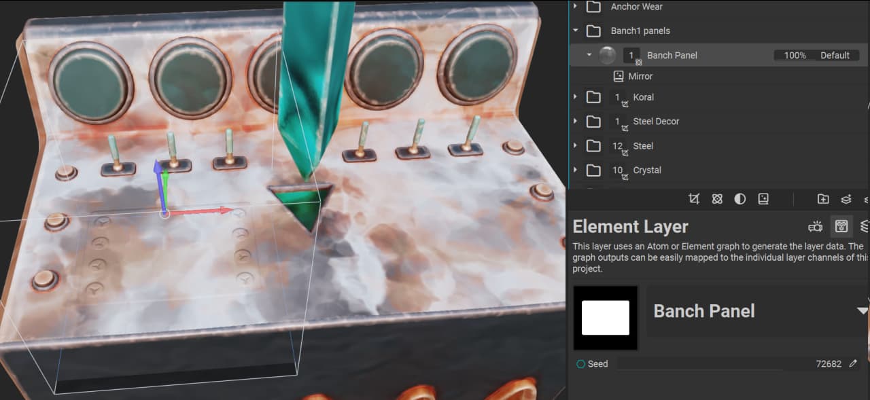Click the Mirror modifier icon under Banch Panel

tap(619, 76)
